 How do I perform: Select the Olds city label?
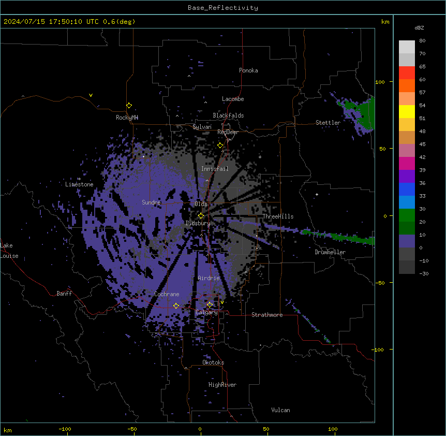pyautogui.click(x=201, y=204)
